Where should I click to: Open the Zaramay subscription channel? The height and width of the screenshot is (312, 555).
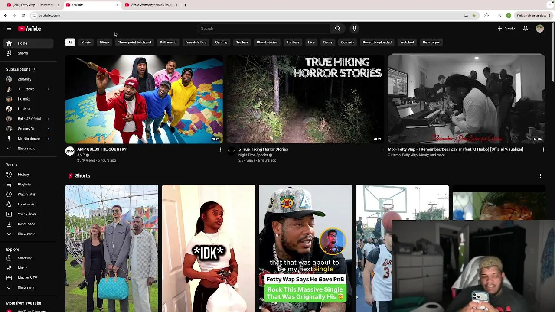[29, 79]
